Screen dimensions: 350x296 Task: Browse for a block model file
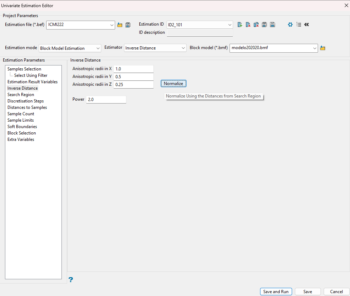click(323, 48)
